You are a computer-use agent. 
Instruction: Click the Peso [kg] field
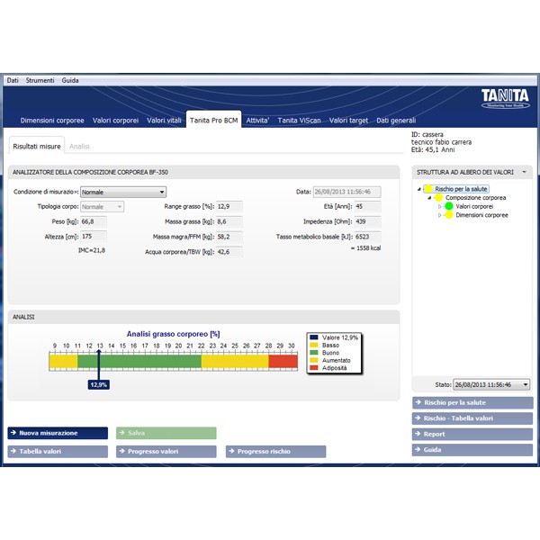(93, 220)
